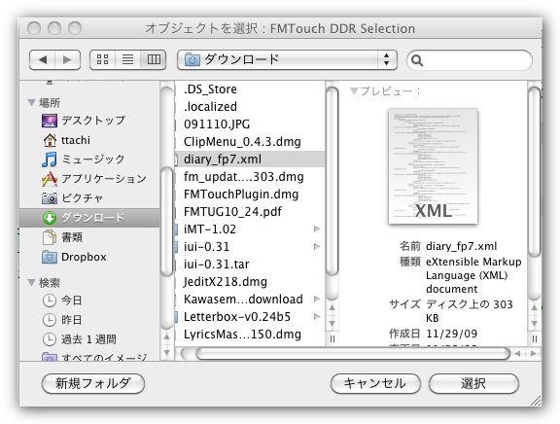Image resolution: width=560 pixels, height=424 pixels.
Task: Click the デスクトップ sidebar icon
Action: (x=50, y=121)
